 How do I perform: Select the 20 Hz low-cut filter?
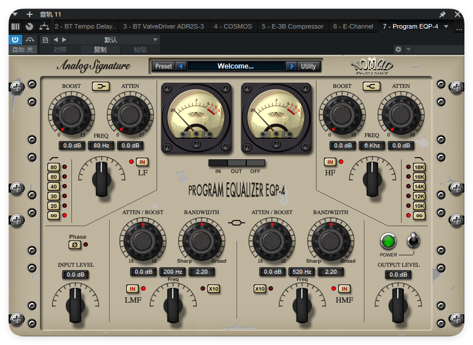(54, 206)
